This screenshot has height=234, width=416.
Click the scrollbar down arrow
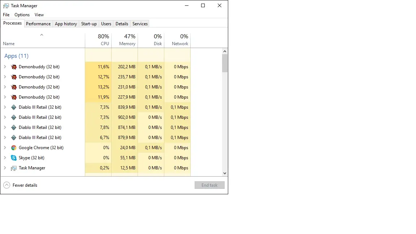tap(225, 173)
